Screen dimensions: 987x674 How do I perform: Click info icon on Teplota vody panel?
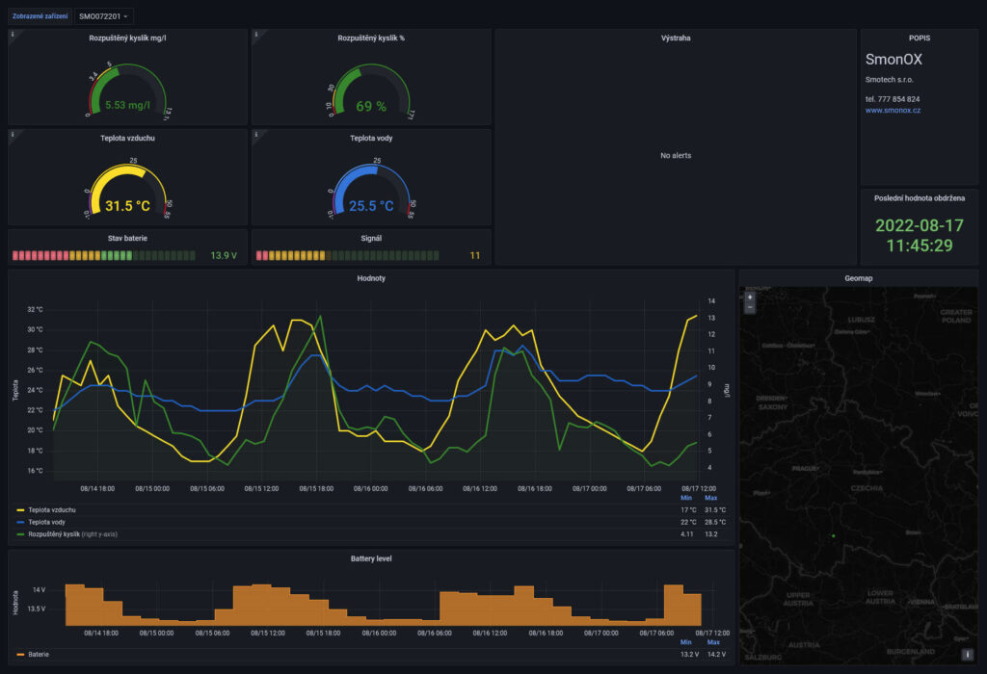256,135
